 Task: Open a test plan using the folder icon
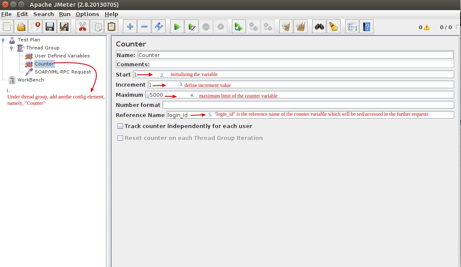[x=21, y=27]
